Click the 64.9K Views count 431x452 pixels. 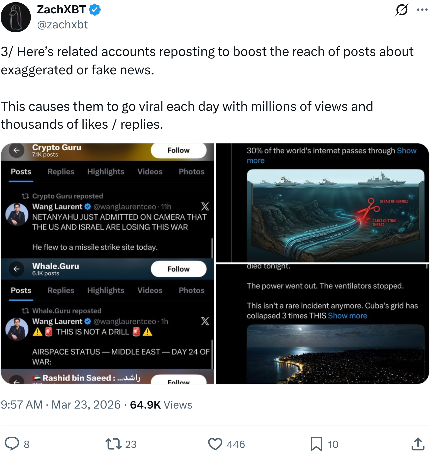[x=161, y=405]
